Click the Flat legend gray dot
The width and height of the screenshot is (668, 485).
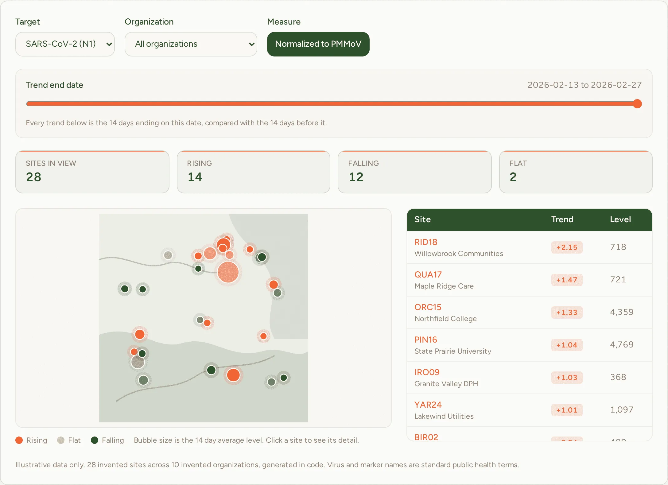tap(61, 440)
